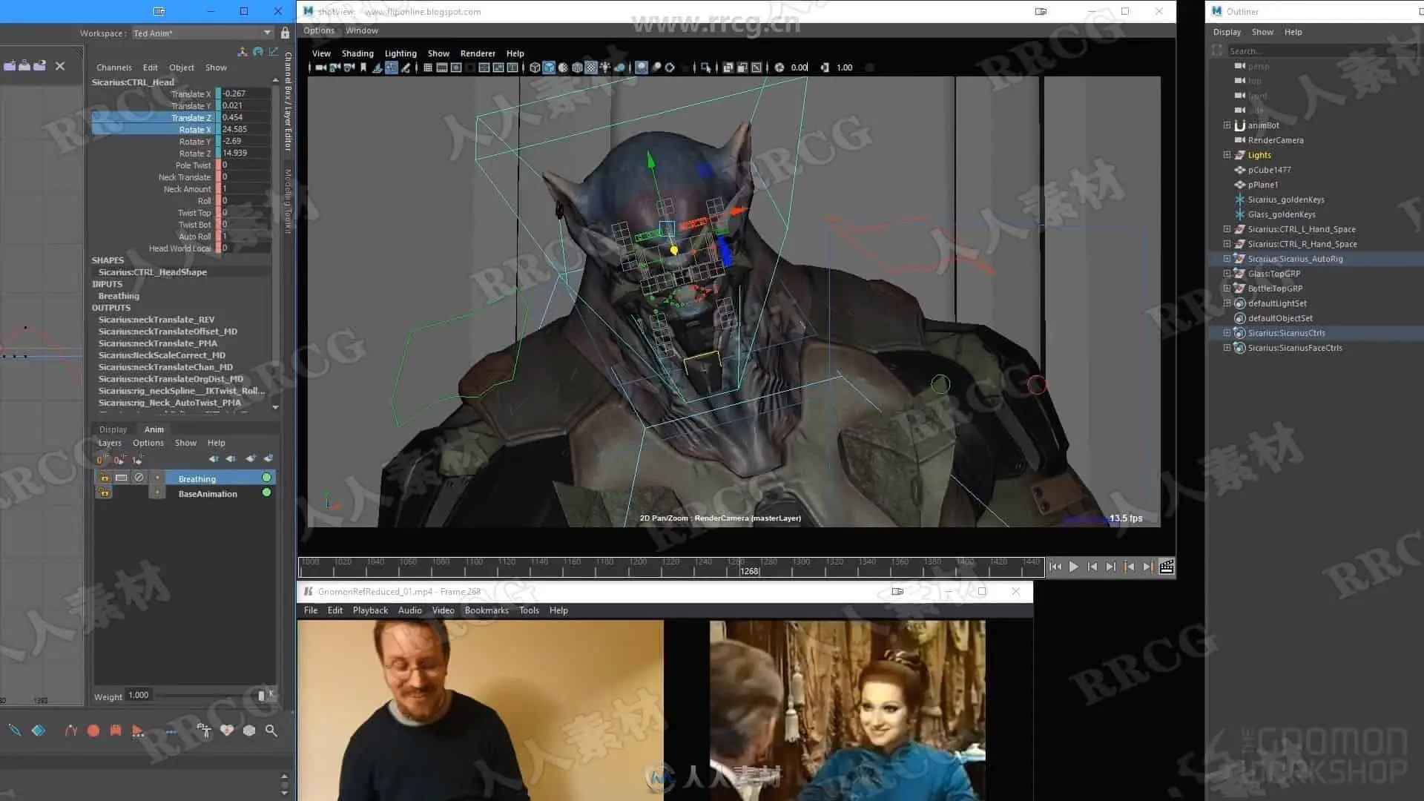Enable smooth shade all cube icon

pyautogui.click(x=549, y=67)
